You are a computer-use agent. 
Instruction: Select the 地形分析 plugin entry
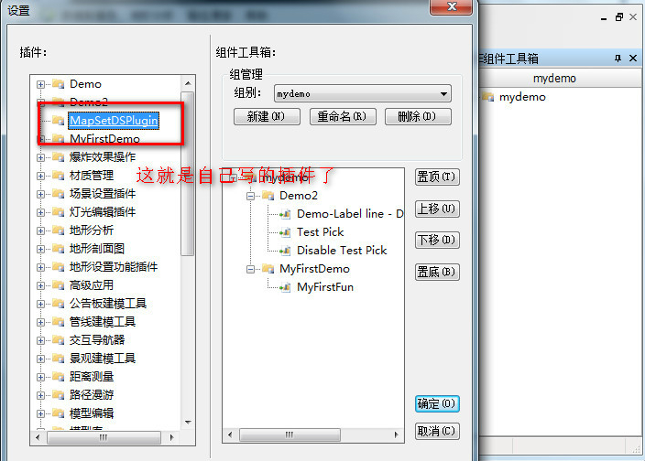pos(92,230)
